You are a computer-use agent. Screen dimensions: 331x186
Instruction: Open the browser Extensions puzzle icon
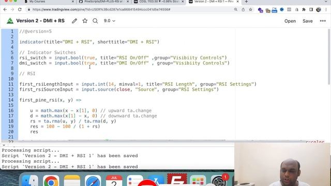coord(304,9)
